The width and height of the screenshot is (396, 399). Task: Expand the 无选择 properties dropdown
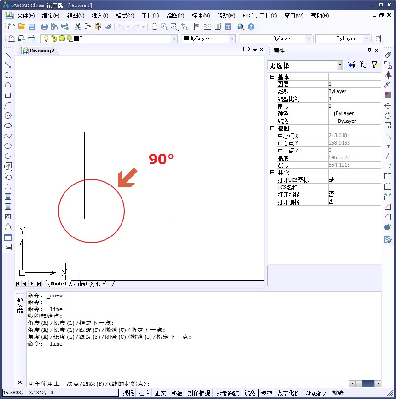click(339, 65)
